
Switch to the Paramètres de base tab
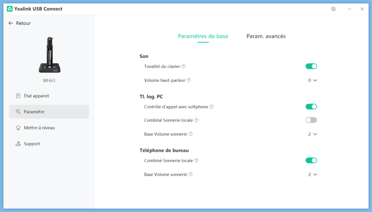[203, 36]
